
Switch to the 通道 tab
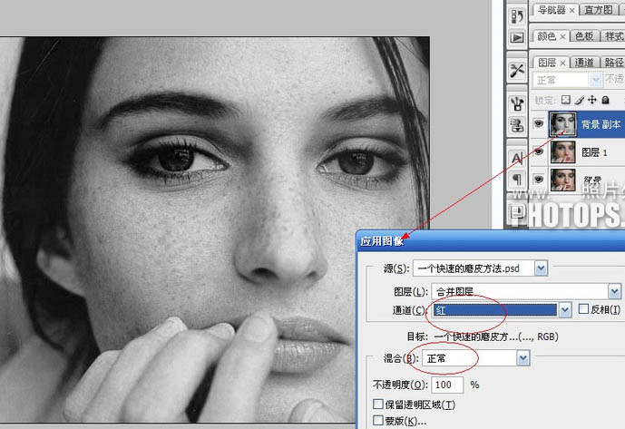click(584, 63)
